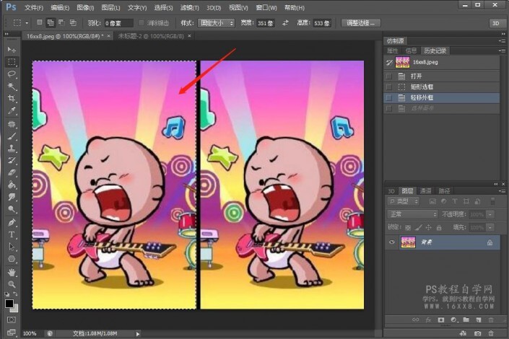This screenshot has width=509, height=339.
Task: Switch to the 通道 channels tab
Action: tap(427, 190)
